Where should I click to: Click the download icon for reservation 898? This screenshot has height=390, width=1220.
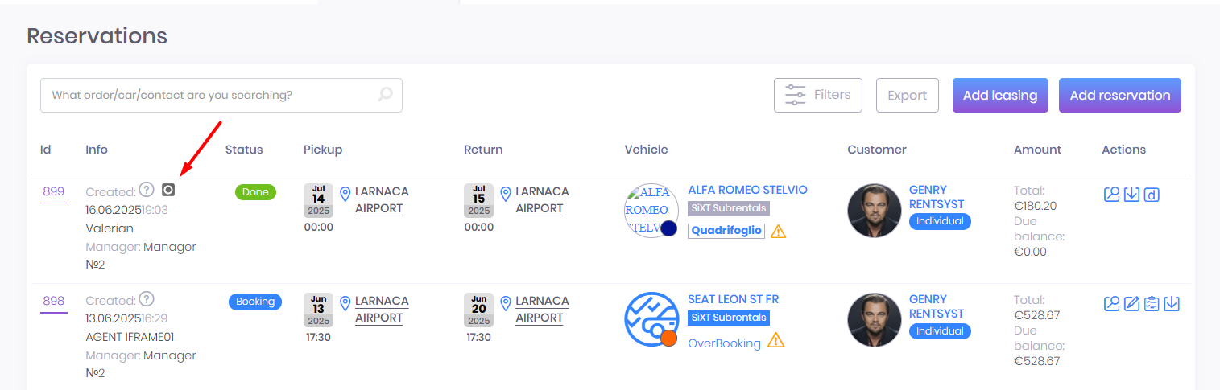point(1172,304)
